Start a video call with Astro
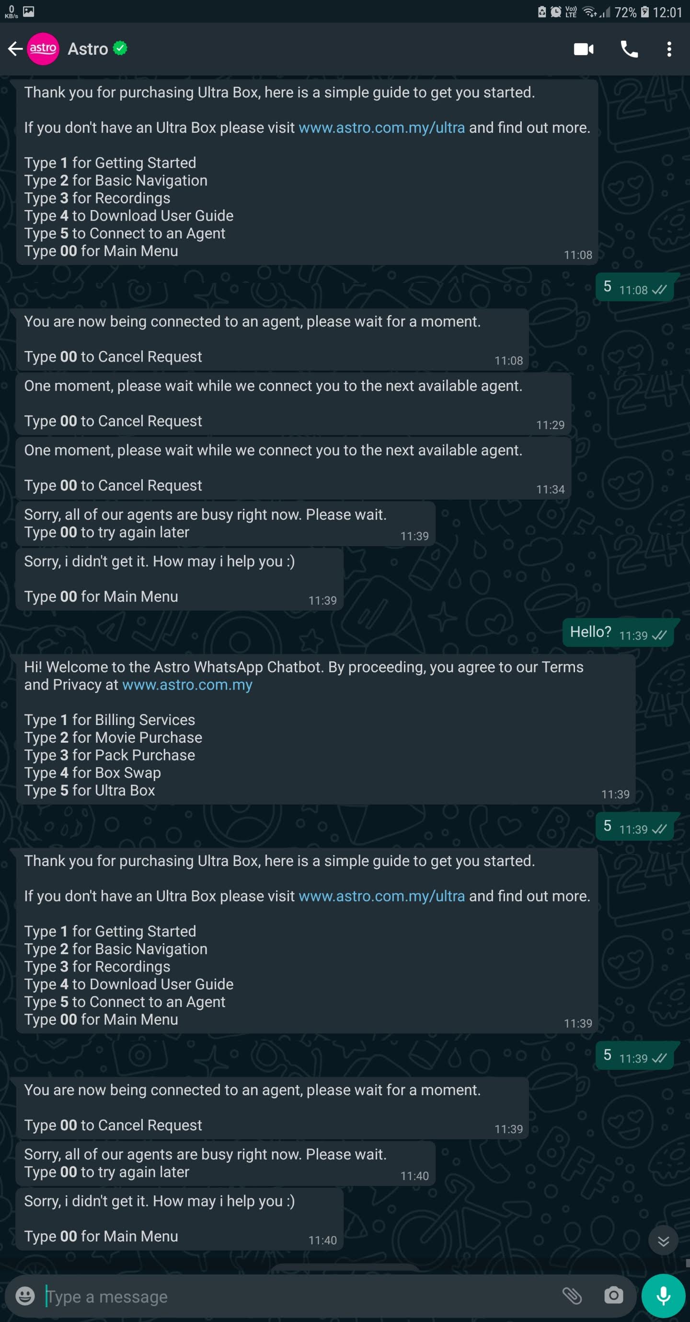690x1322 pixels. point(583,49)
